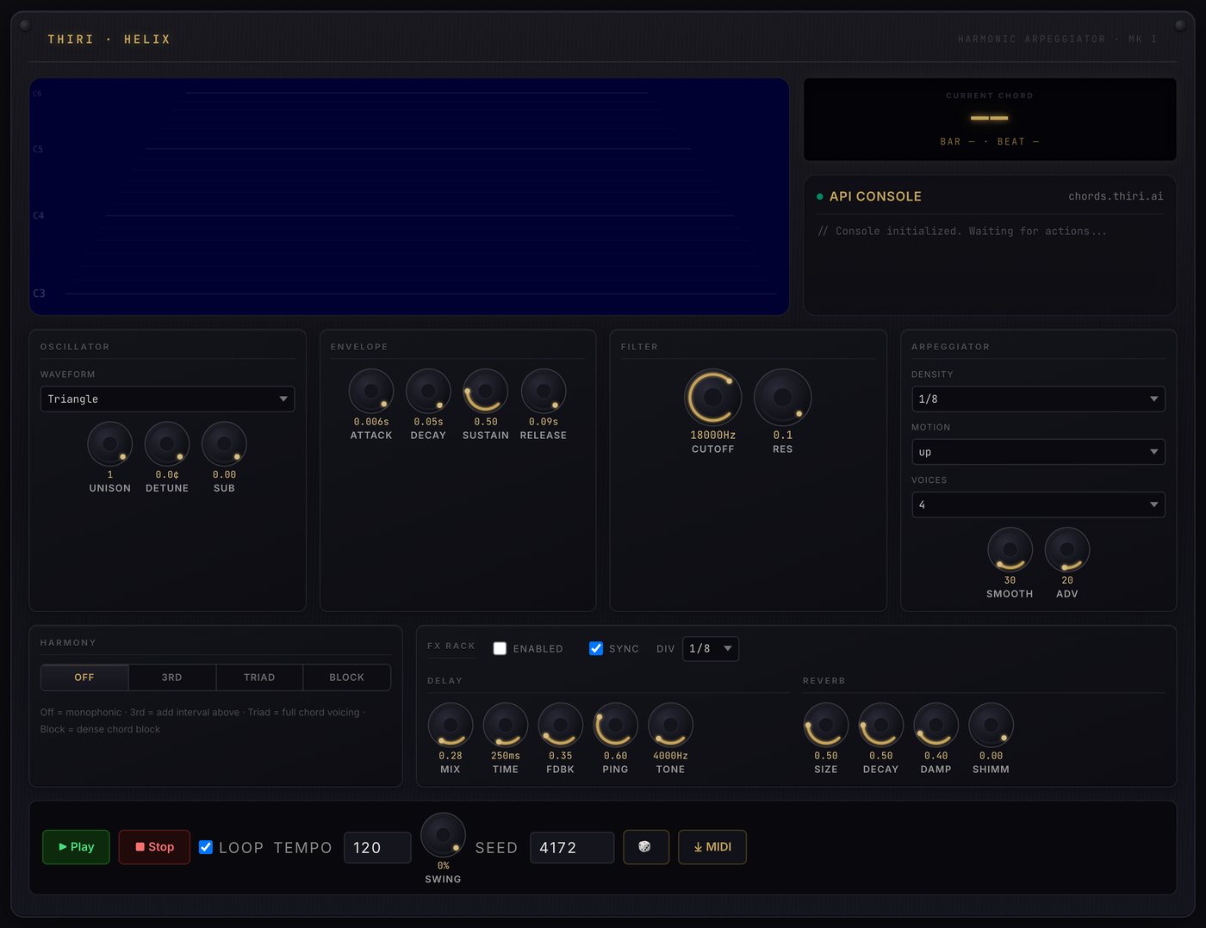Open the Motion up dropdown
The image size is (1206, 928).
pos(1038,452)
